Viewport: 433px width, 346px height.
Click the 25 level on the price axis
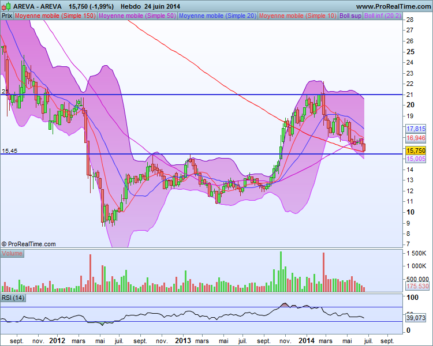pyautogui.click(x=410, y=51)
